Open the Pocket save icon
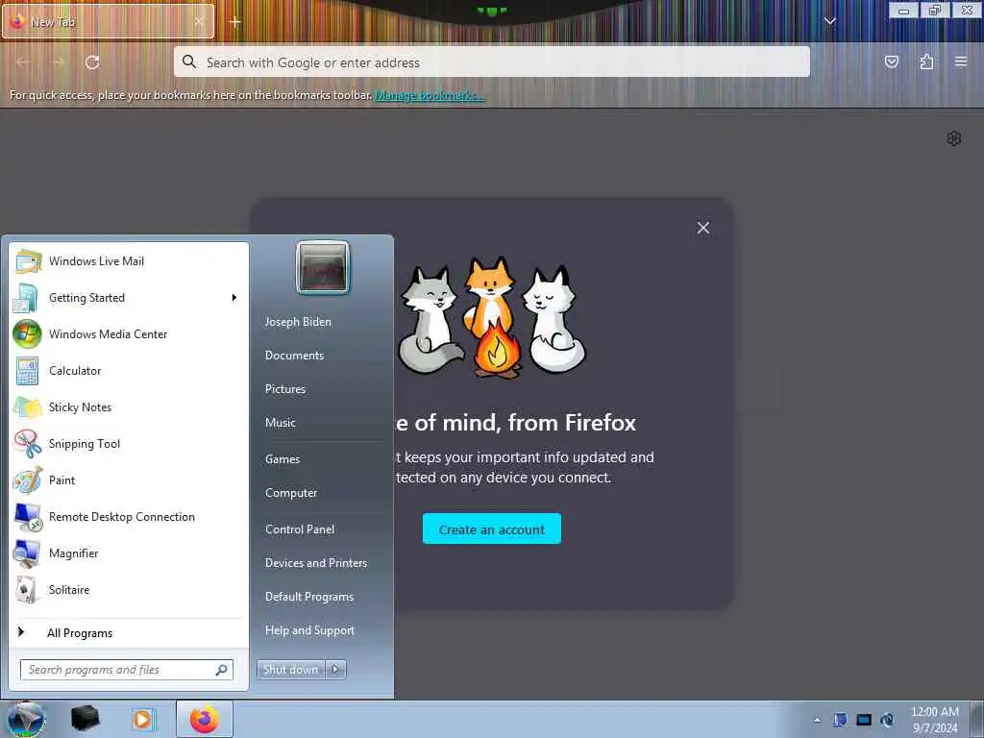984x738 pixels. [892, 61]
